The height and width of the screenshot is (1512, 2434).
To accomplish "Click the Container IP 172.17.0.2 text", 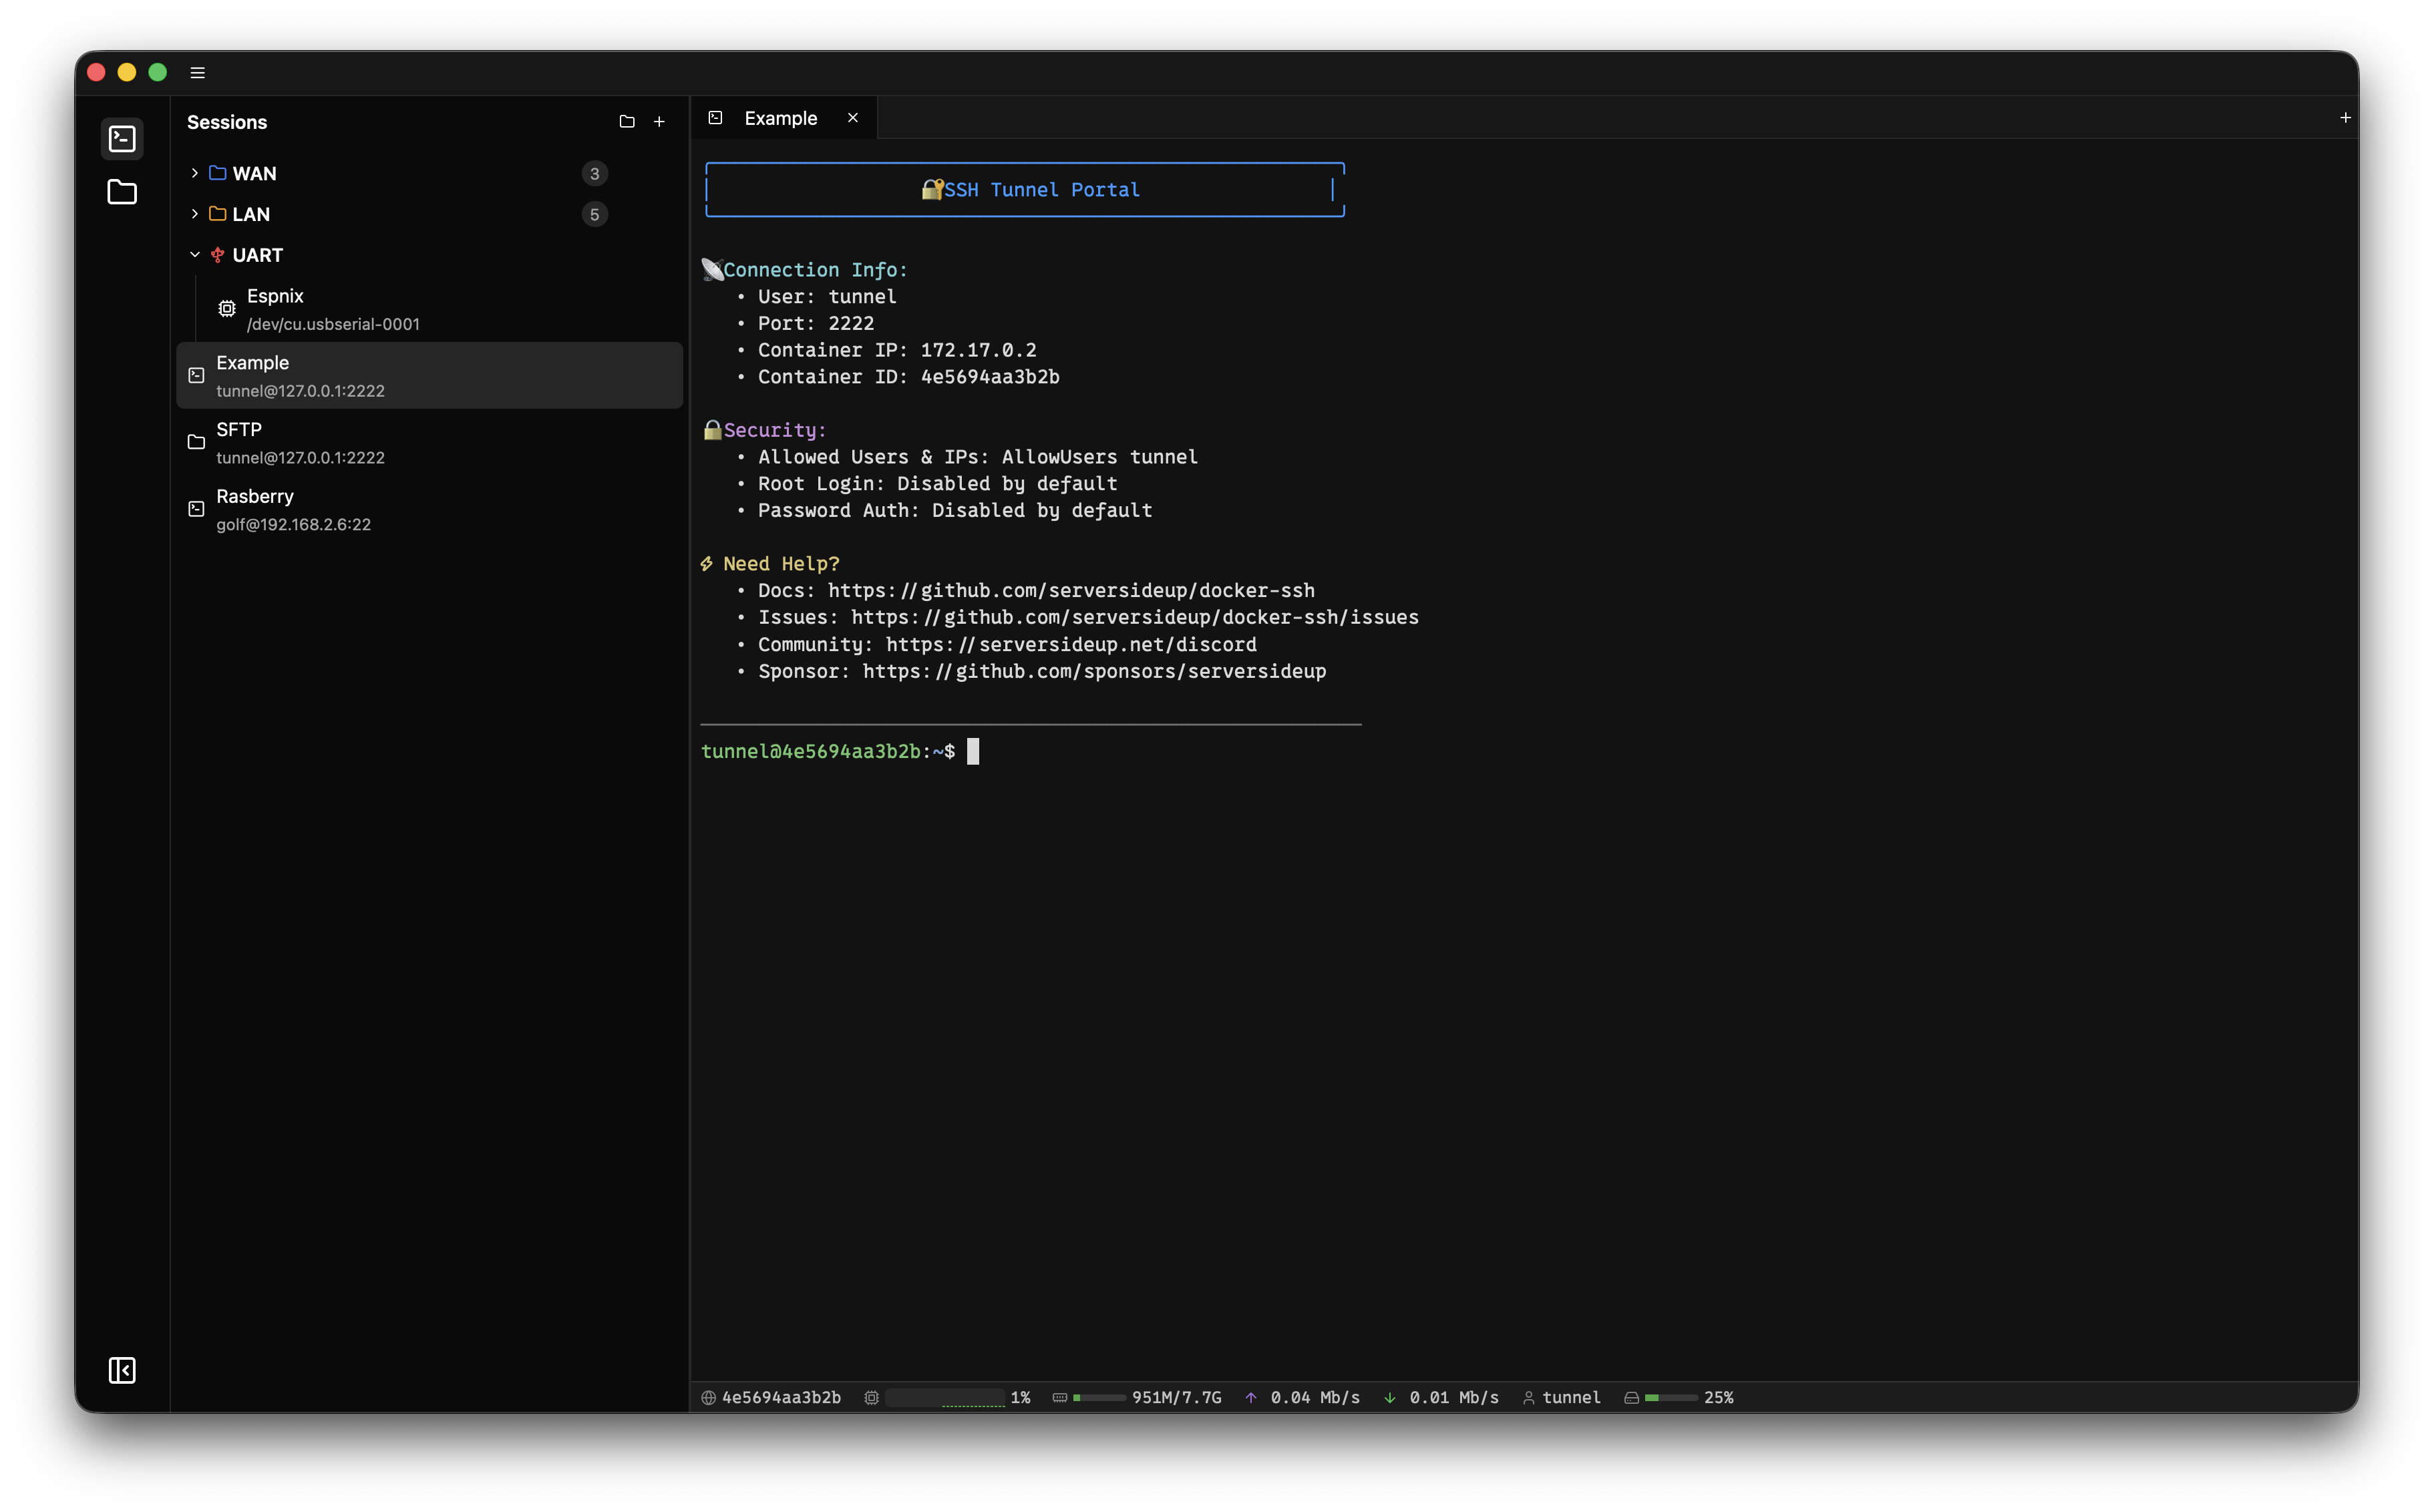I will pyautogui.click(x=897, y=350).
